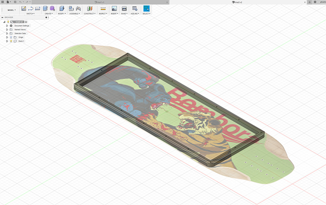Toggle visibility lightbulb for Origin
Viewport: 326px width, 205px height.
[11, 37]
